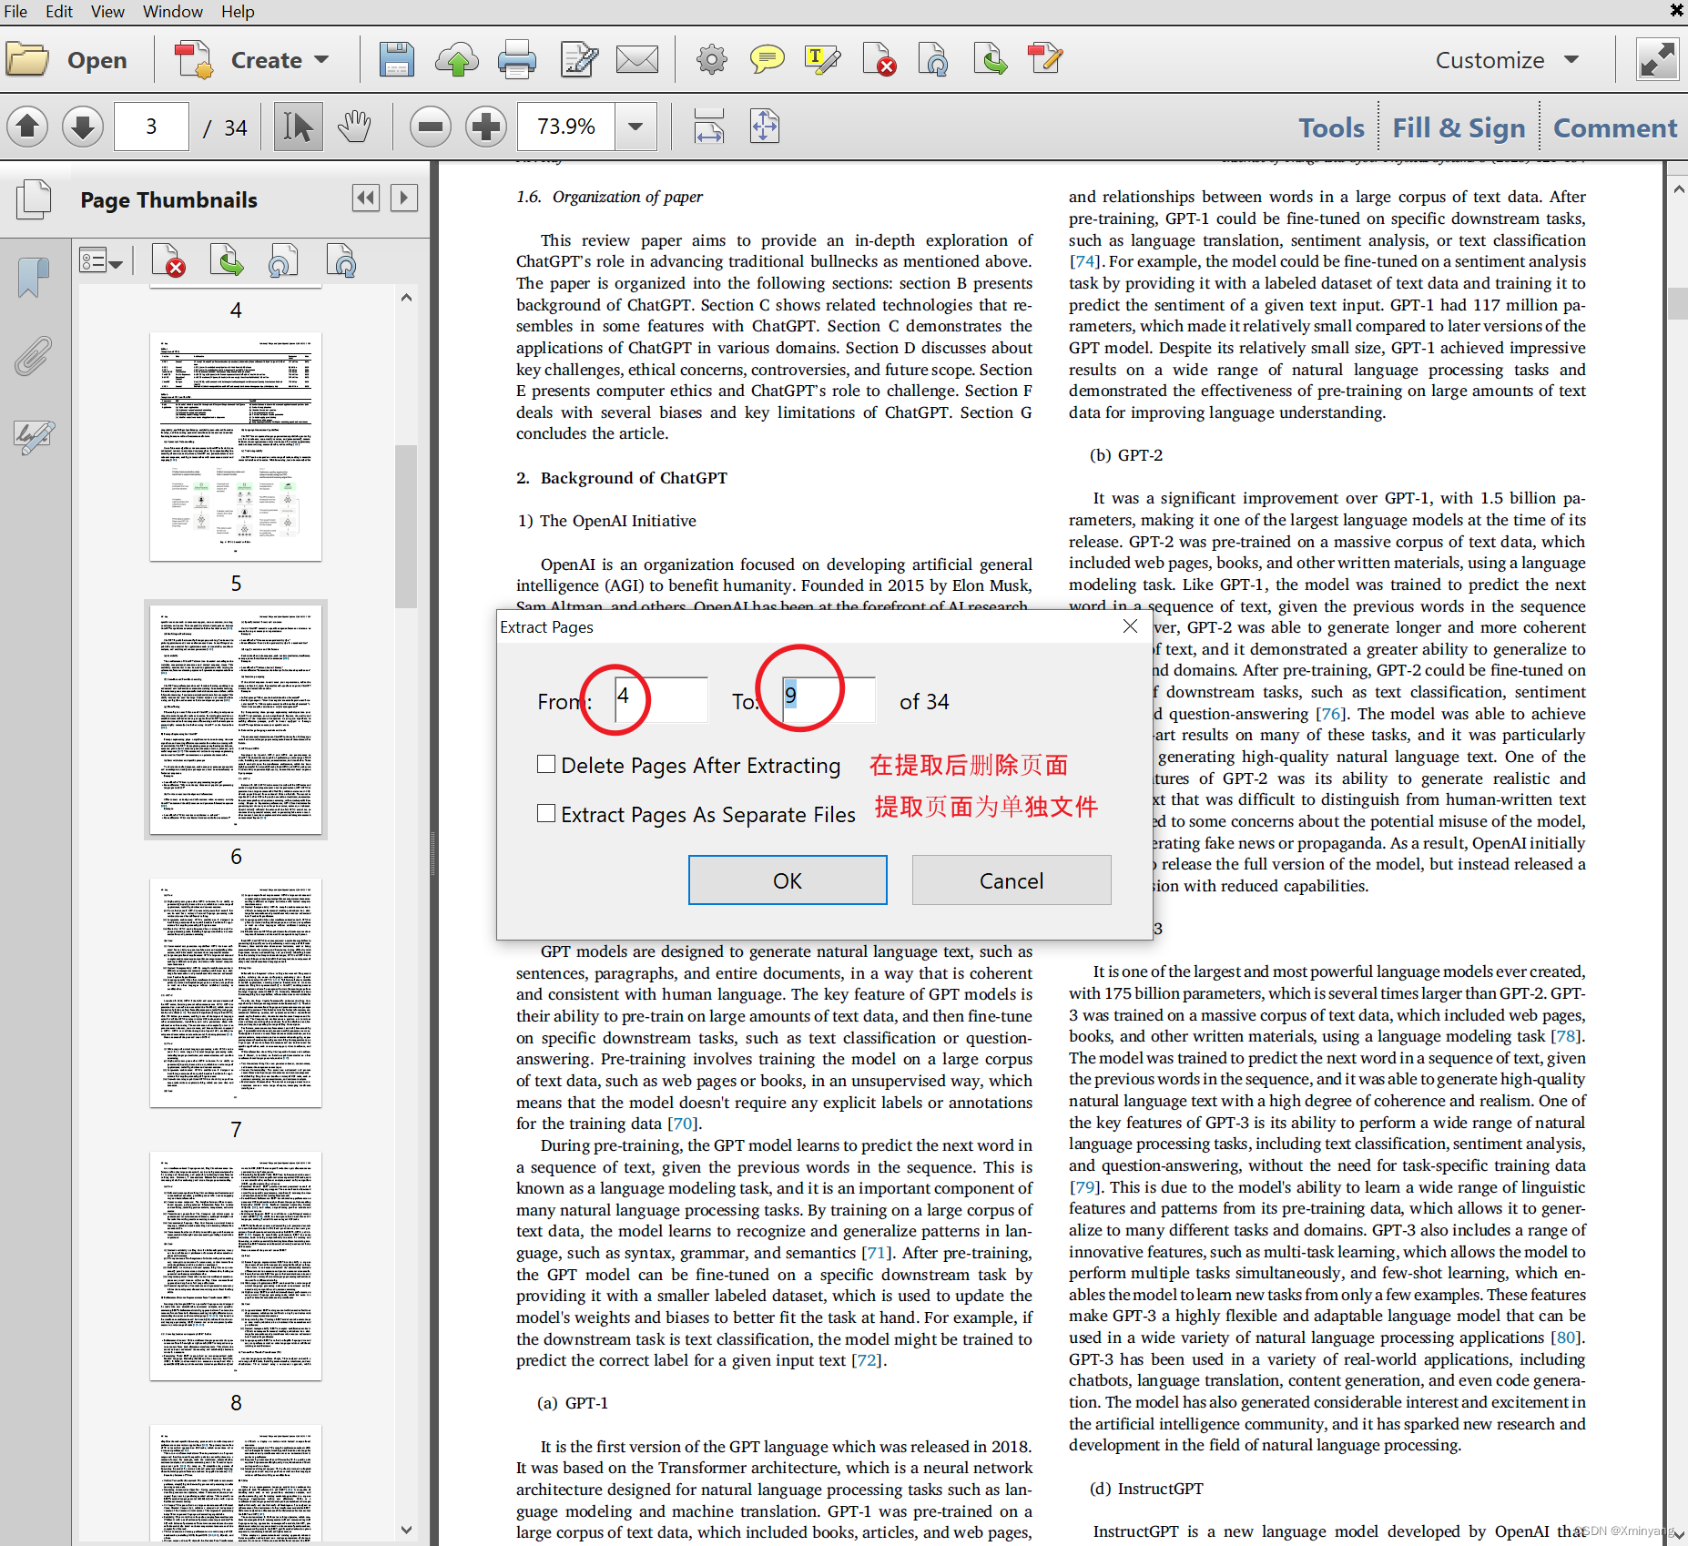Open the Tools pane tab
Screen dimensions: 1688x1546
1331,127
